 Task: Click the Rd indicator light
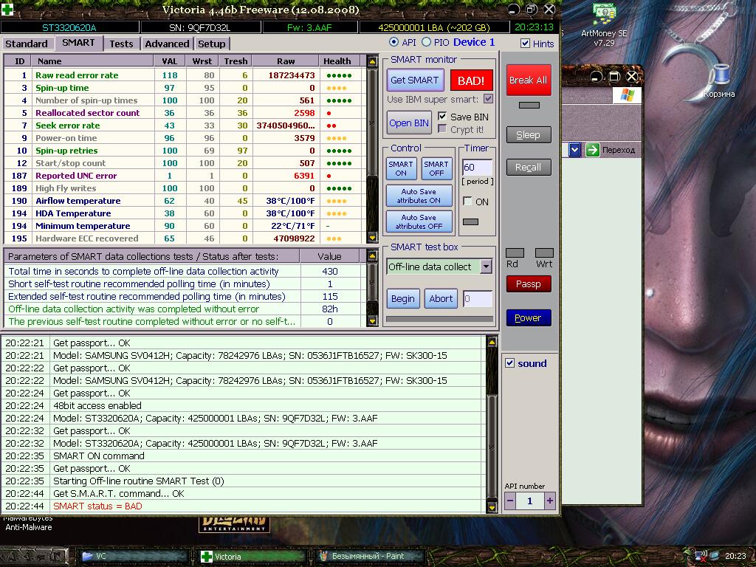(x=515, y=253)
